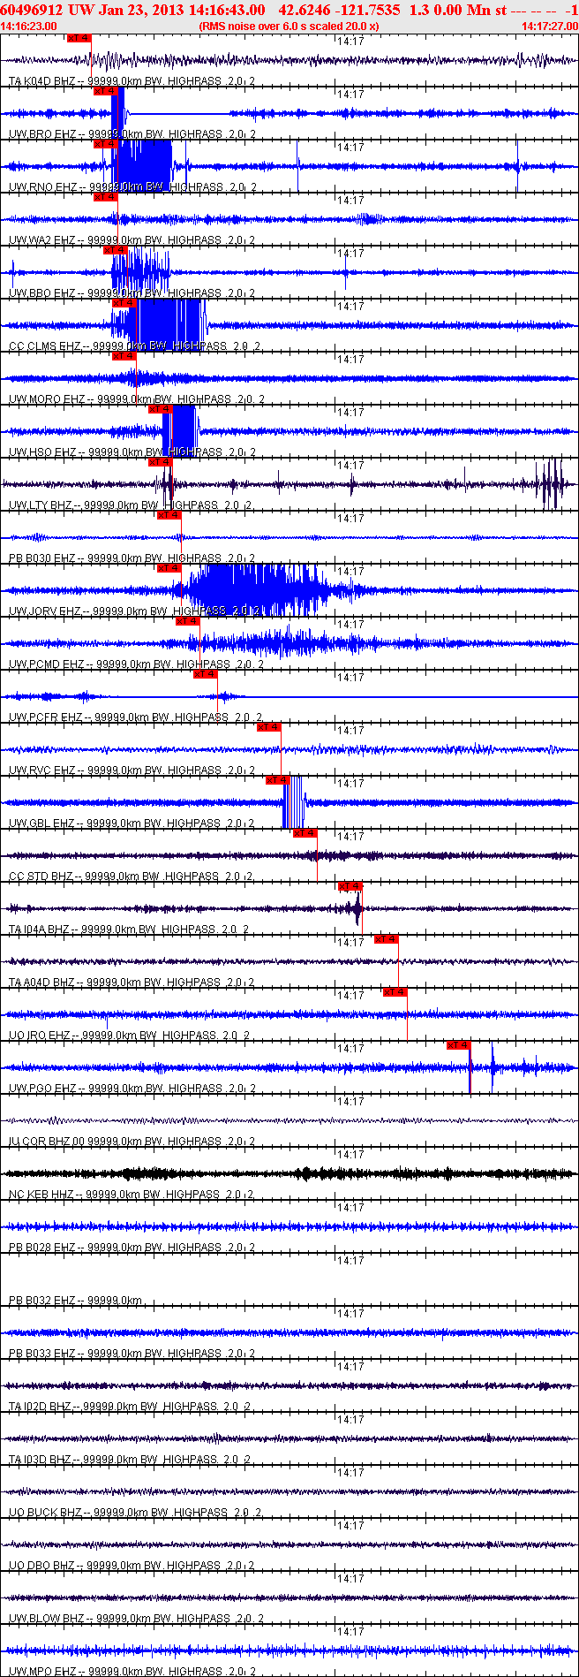Select the IU.COR BHZ 00 station label

pyautogui.click(x=46, y=1142)
